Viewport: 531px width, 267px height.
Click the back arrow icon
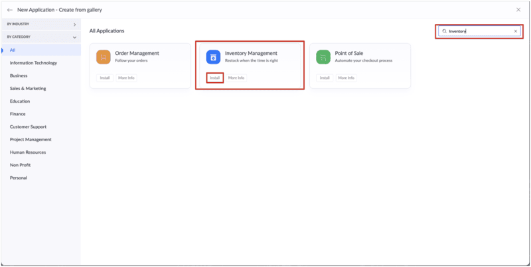10,10
